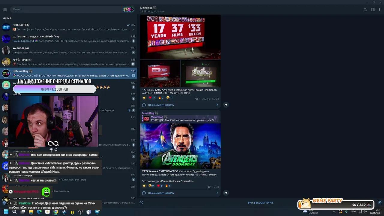
Task: Toggle fire reaction with count 2 on CinemaCon post
Action: (x=161, y=98)
